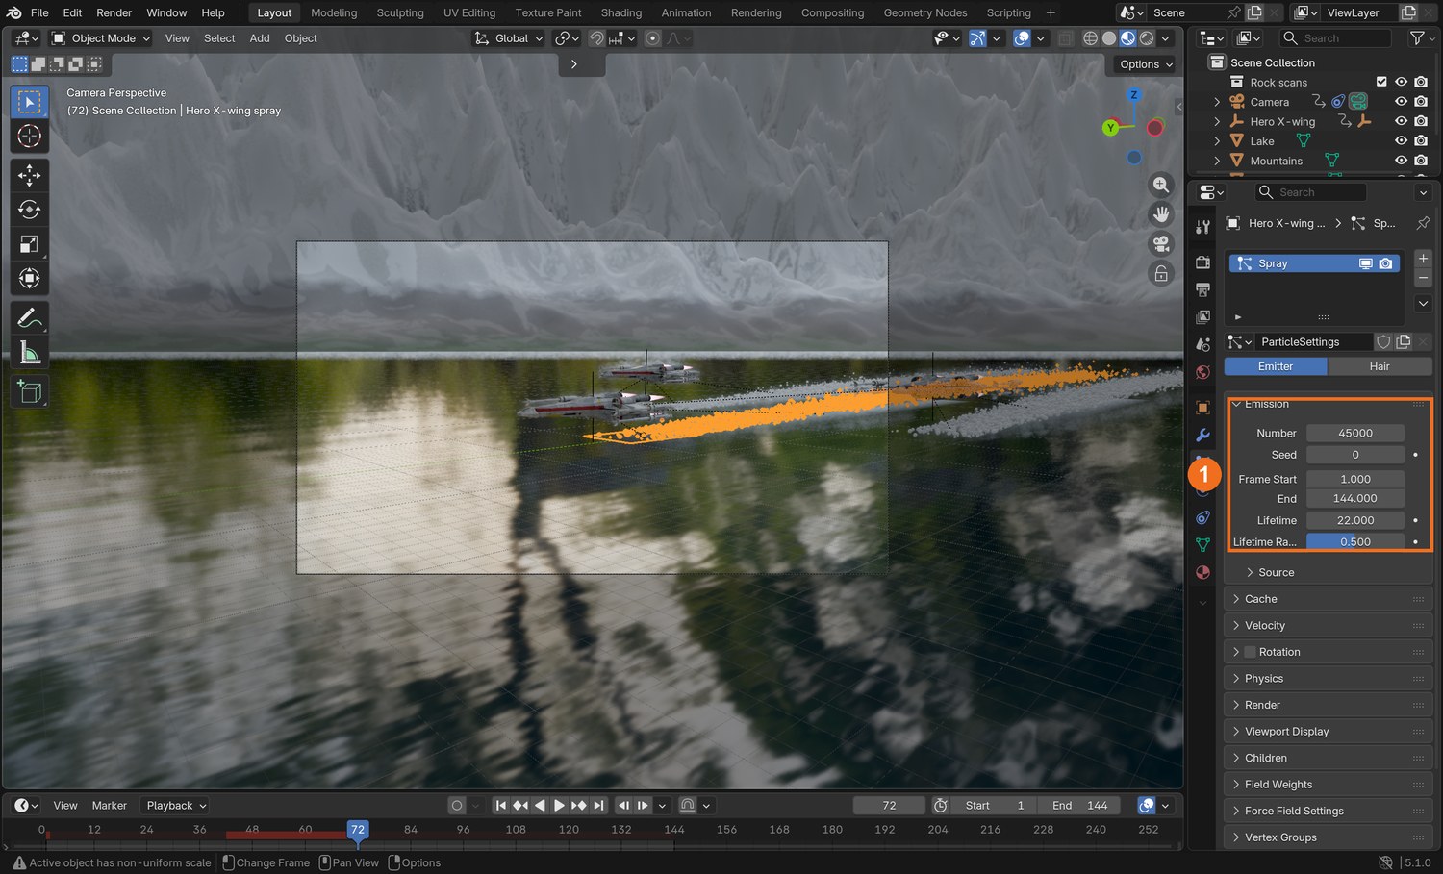
Task: Uncheck the Rock scans collection checkbox
Action: pyautogui.click(x=1381, y=83)
